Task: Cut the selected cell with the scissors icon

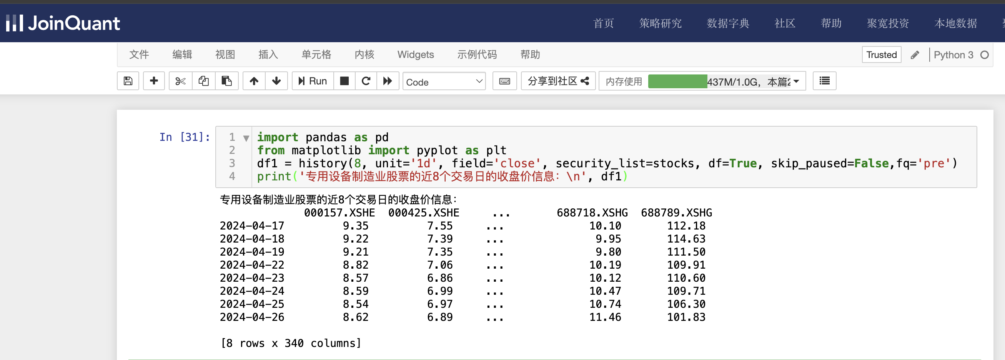Action: pos(180,81)
